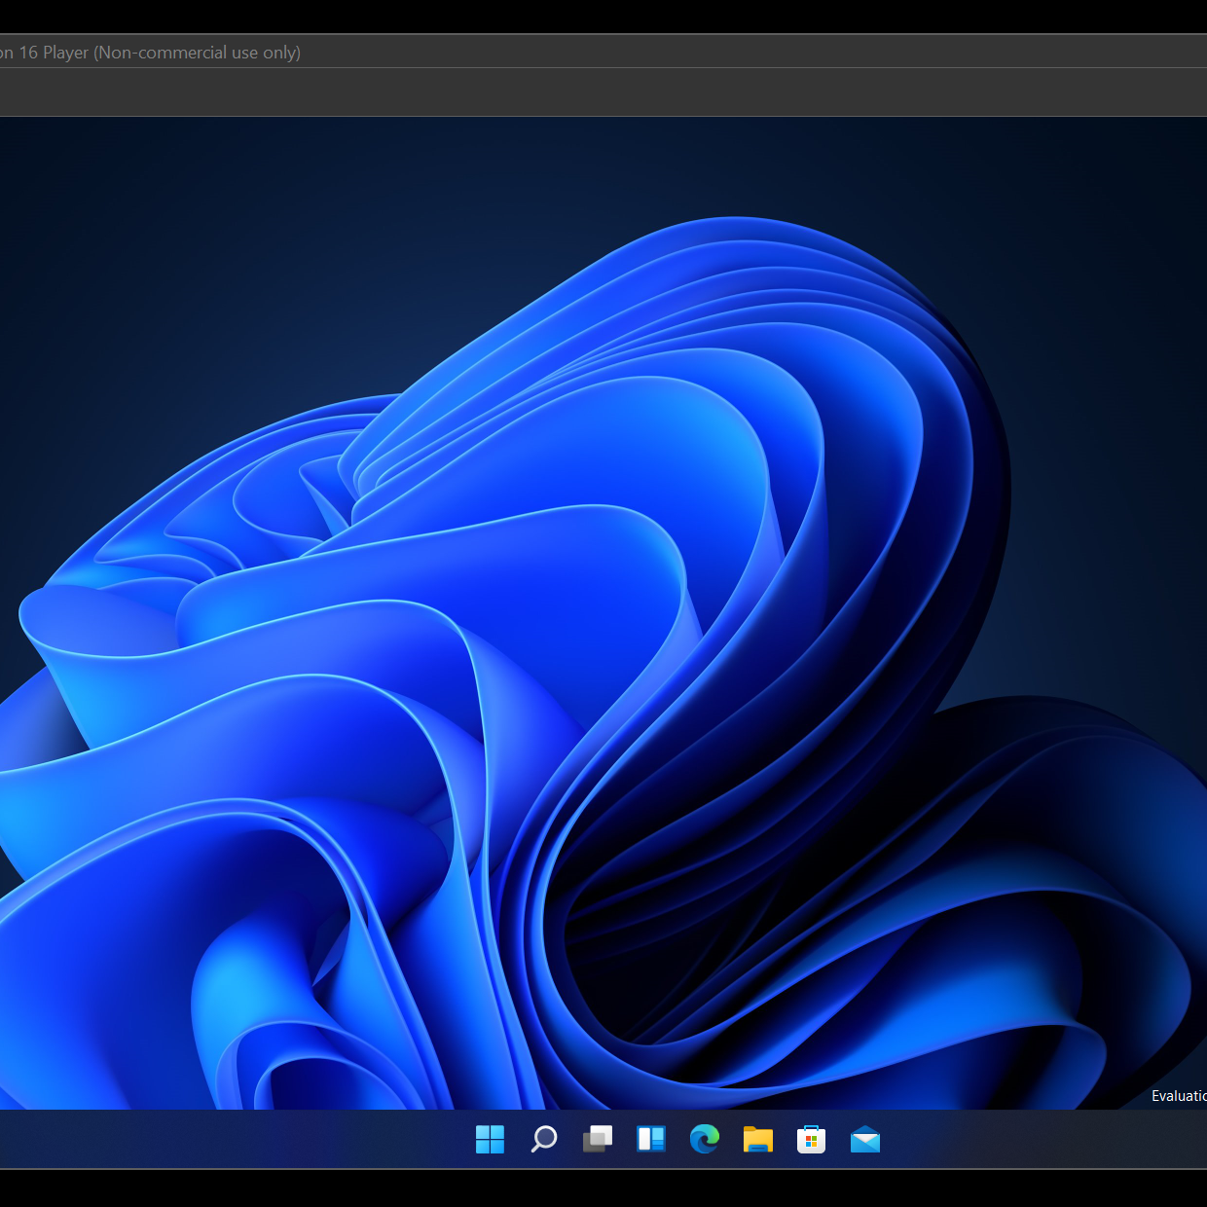Click the "Player (Non-commercial use only)" title text
This screenshot has width=1207, height=1207.
(171, 53)
